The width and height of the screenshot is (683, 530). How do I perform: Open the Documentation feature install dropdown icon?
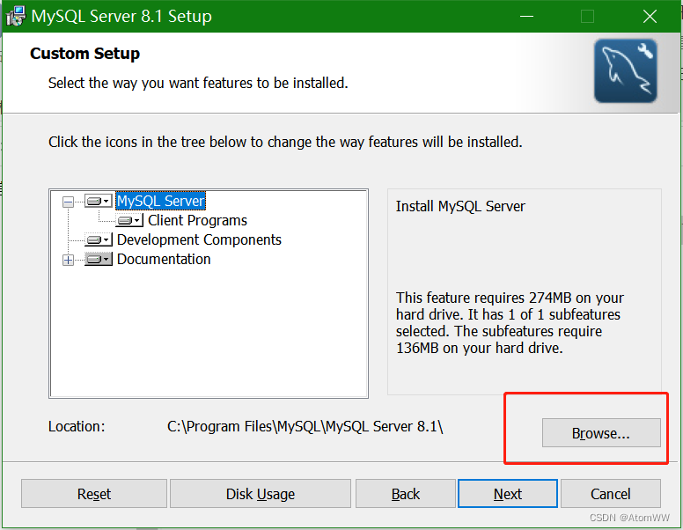98,260
